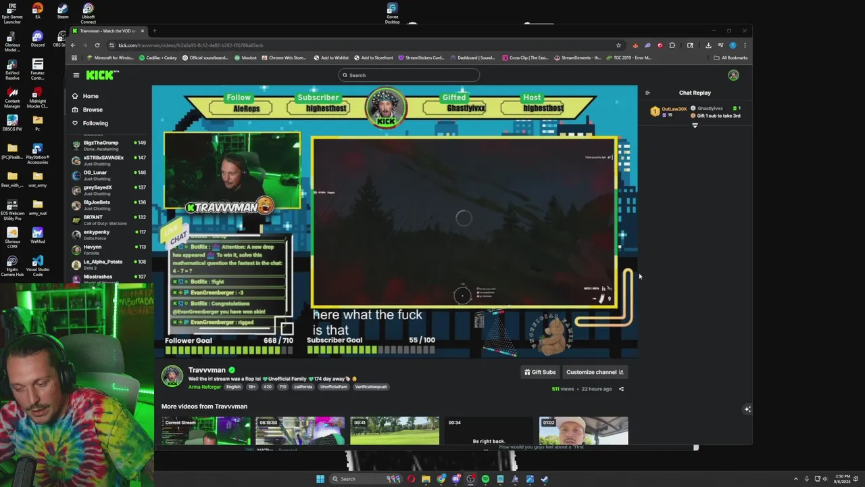Open Epic Games Launcher desktop icon
Image resolution: width=865 pixels, height=487 pixels.
(x=12, y=13)
